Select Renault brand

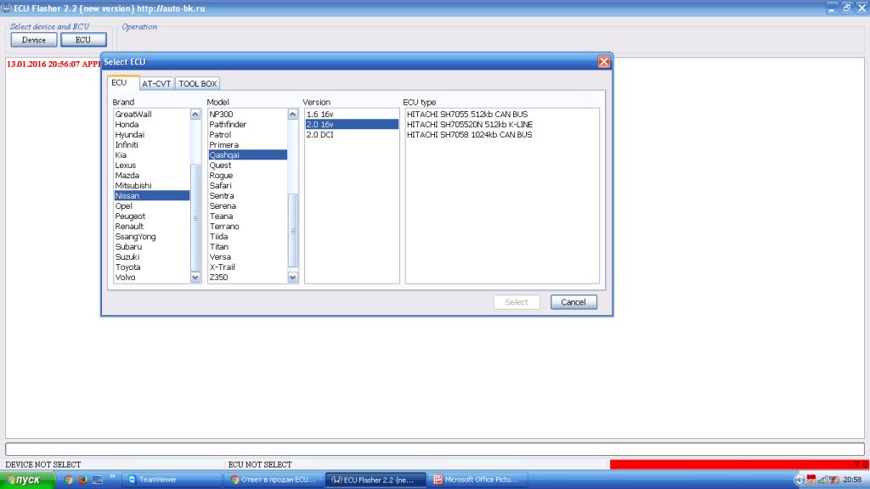[151, 226]
